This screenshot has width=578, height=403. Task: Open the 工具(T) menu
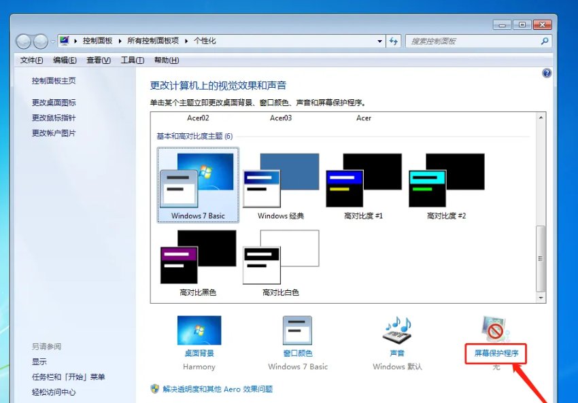pos(133,60)
